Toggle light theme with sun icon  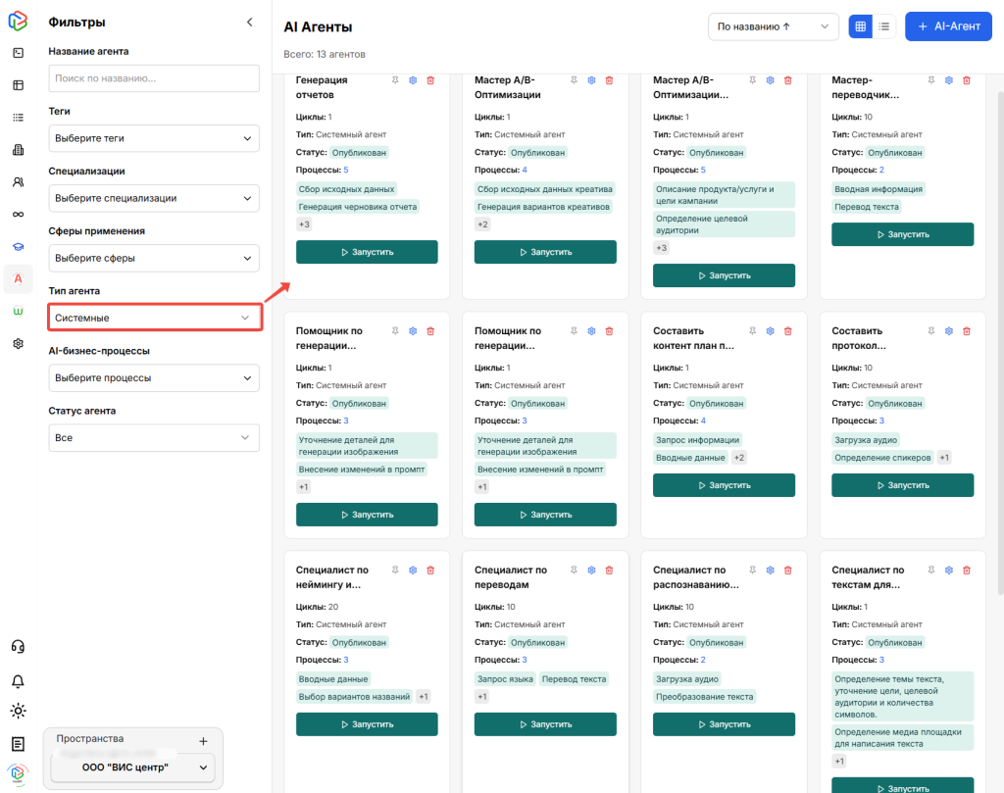[x=18, y=712]
